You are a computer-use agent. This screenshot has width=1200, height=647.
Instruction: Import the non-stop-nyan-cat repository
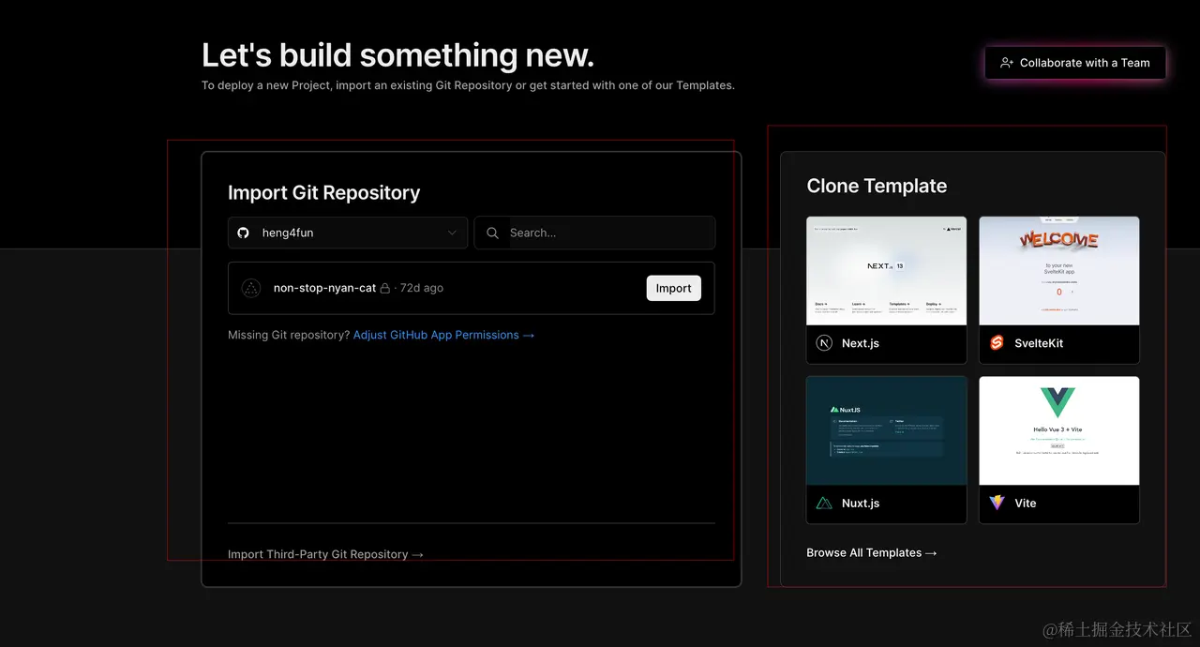[673, 288]
